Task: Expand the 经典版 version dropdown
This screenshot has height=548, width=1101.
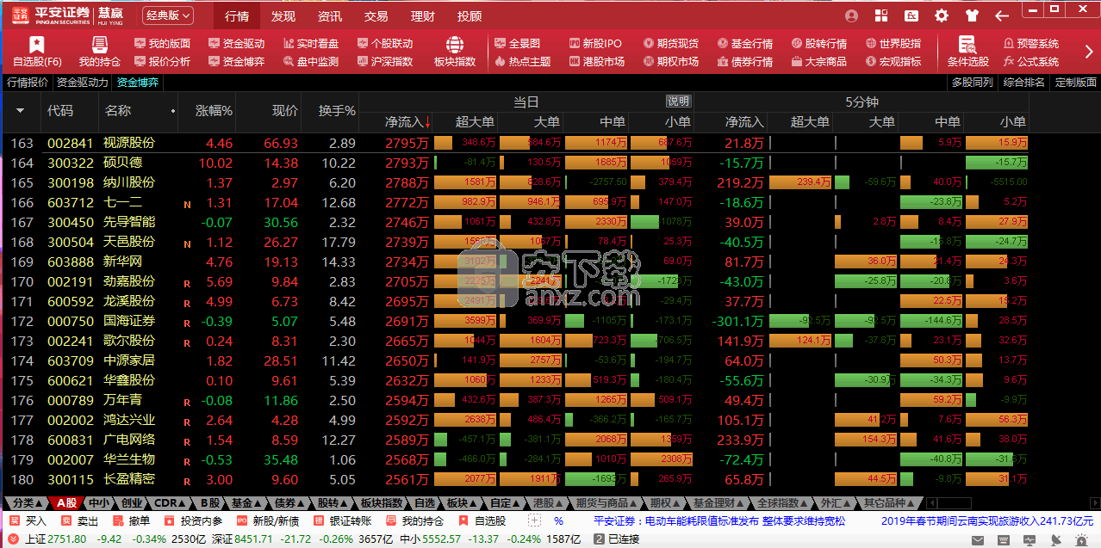Action: [x=167, y=15]
